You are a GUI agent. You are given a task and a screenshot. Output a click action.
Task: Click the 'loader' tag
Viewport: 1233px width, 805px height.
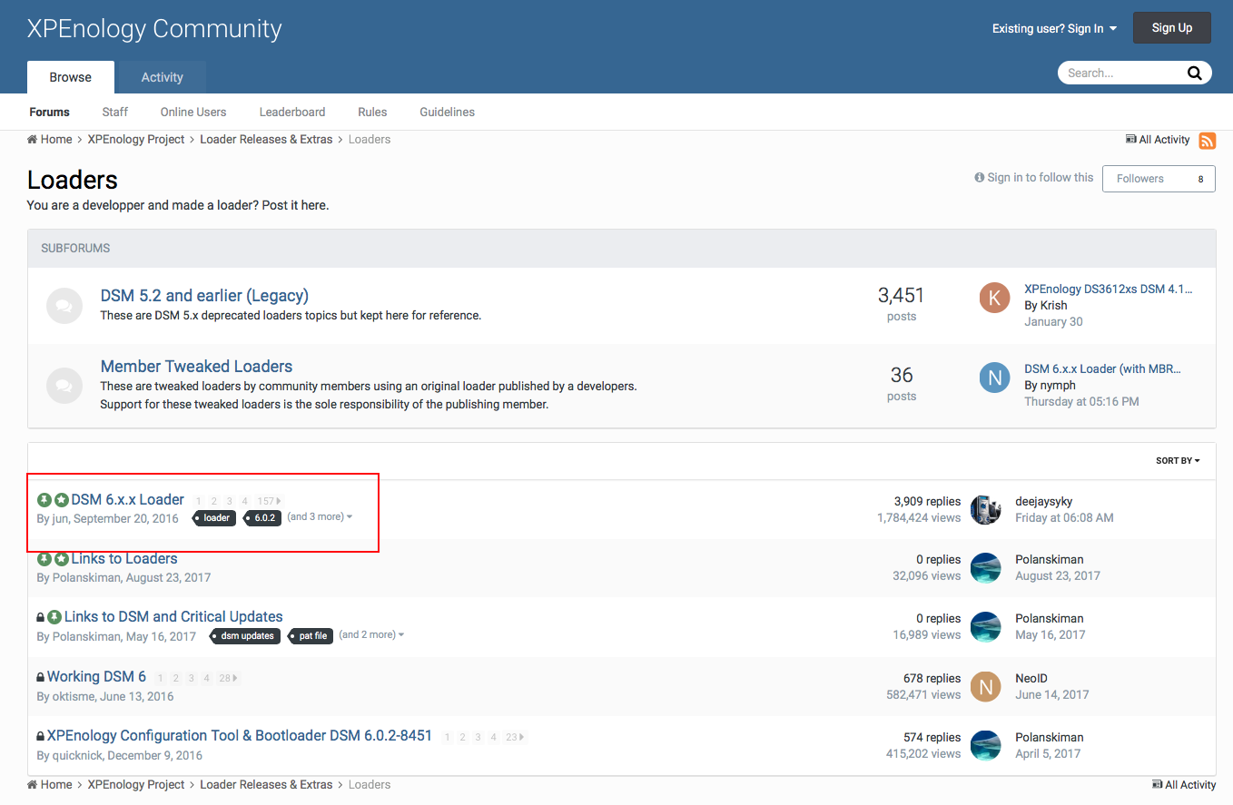pyautogui.click(x=215, y=517)
